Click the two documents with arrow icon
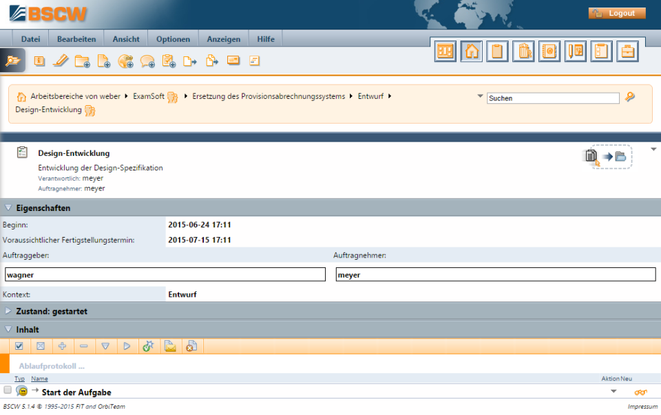The height and width of the screenshot is (415, 661). [211, 61]
